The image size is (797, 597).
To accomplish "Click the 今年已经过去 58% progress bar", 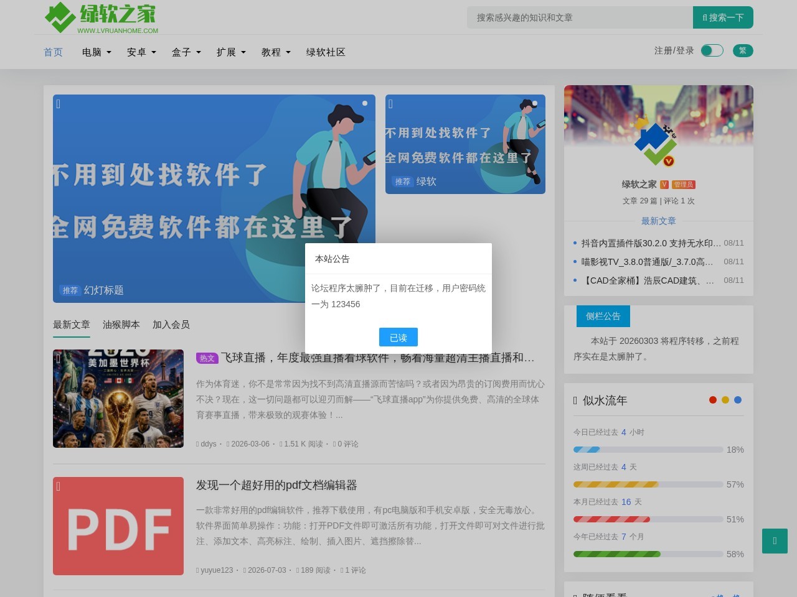I will click(x=648, y=554).
